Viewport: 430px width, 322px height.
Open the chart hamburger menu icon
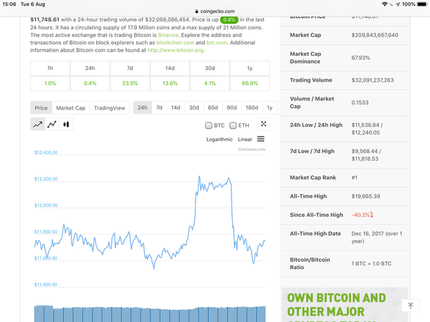tap(261, 139)
